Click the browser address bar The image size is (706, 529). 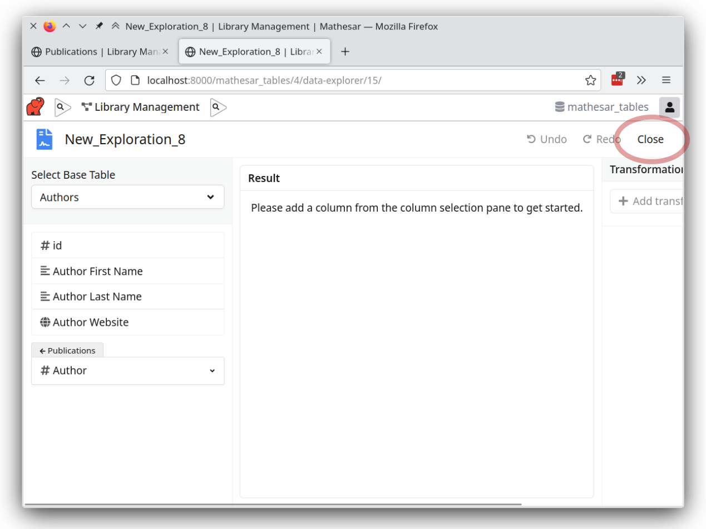click(x=278, y=80)
